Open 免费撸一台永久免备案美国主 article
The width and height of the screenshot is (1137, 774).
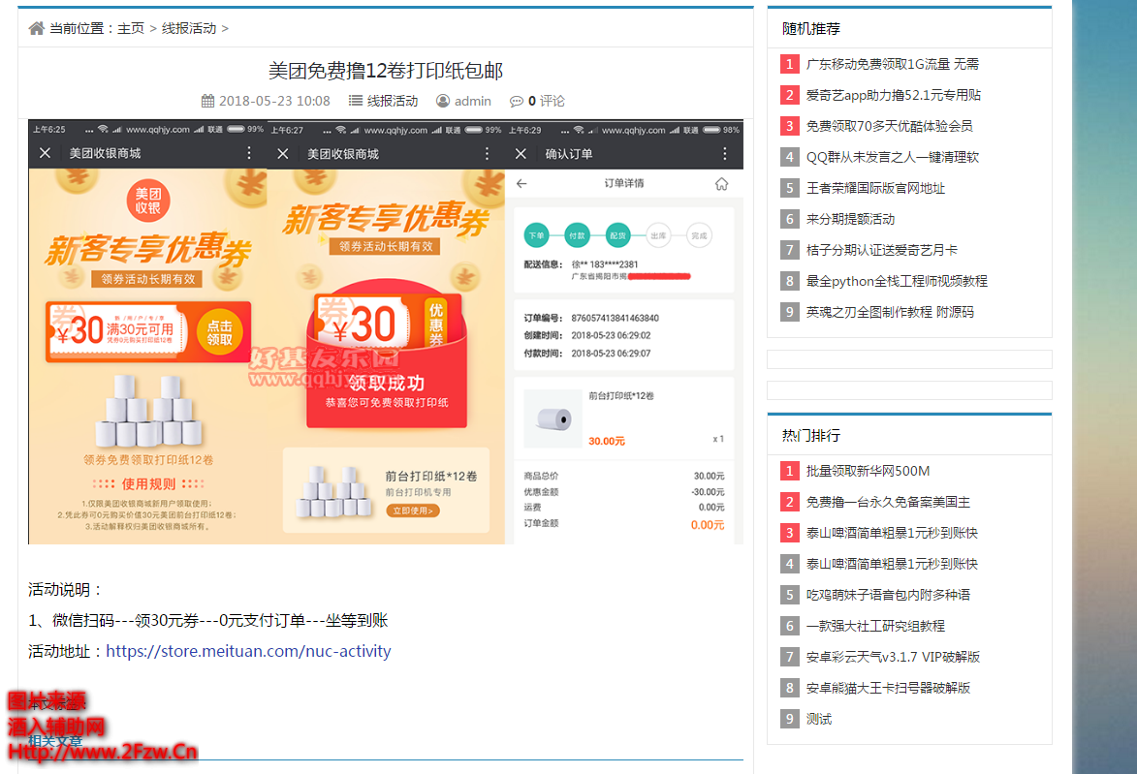tap(888, 502)
